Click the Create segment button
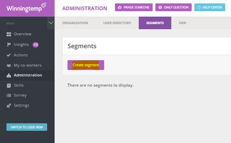The height and width of the screenshot is (143, 231). 86,65
